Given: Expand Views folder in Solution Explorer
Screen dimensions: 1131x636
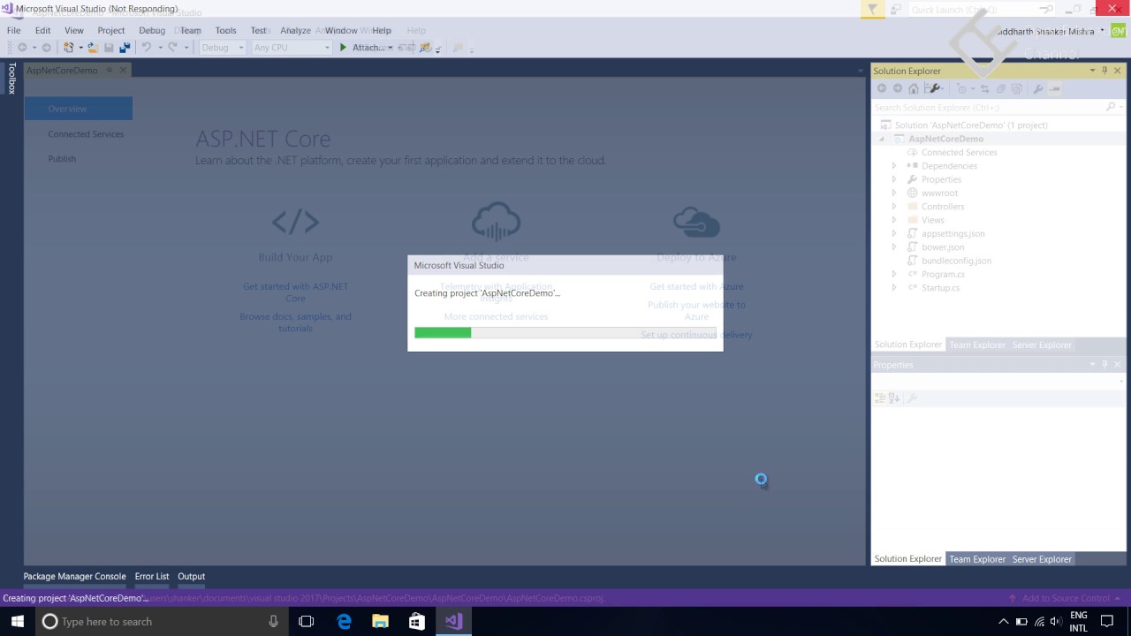Looking at the screenshot, I should pos(894,220).
